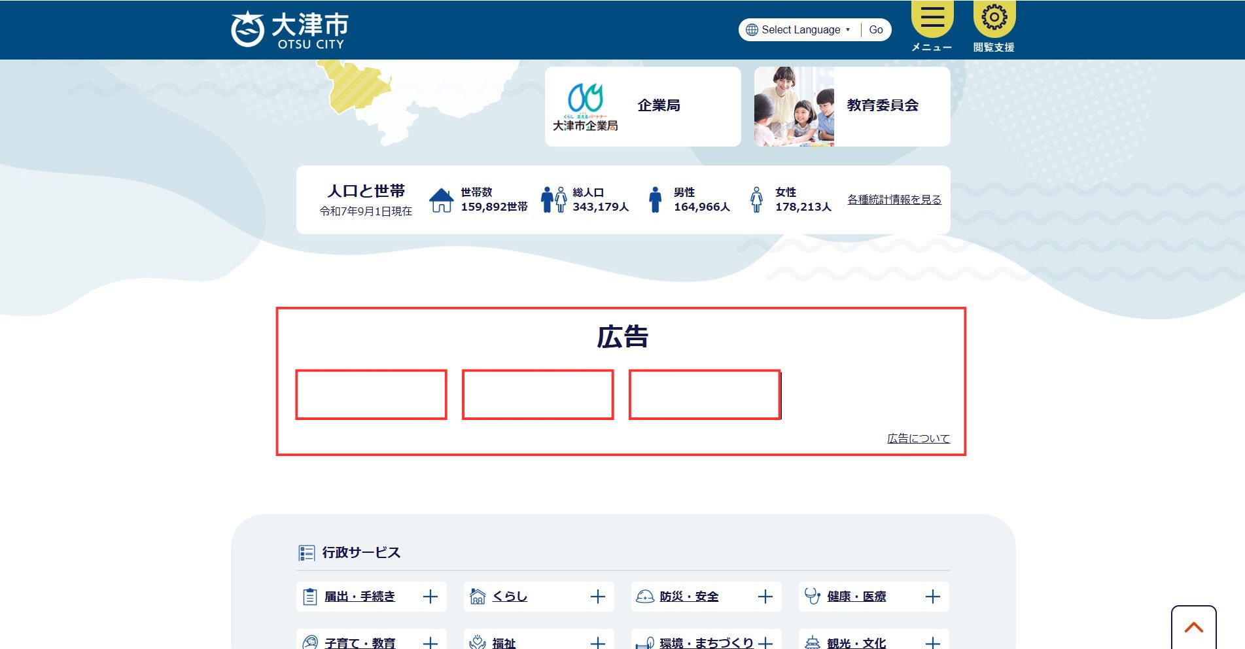The image size is (1245, 649).
Task: Click the heart-hands icon for 福祉
Action: point(478,642)
